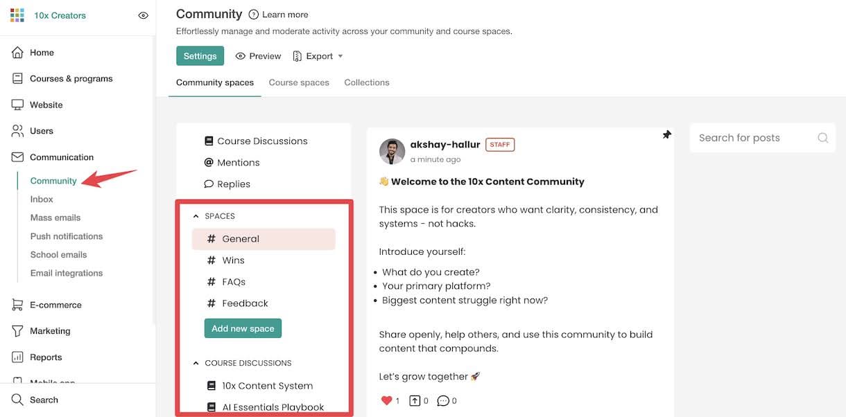Click the Mentions @ icon
846x417 pixels.
coord(209,162)
